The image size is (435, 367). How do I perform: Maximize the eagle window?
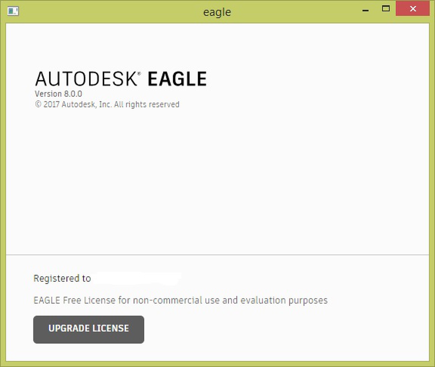click(x=386, y=9)
